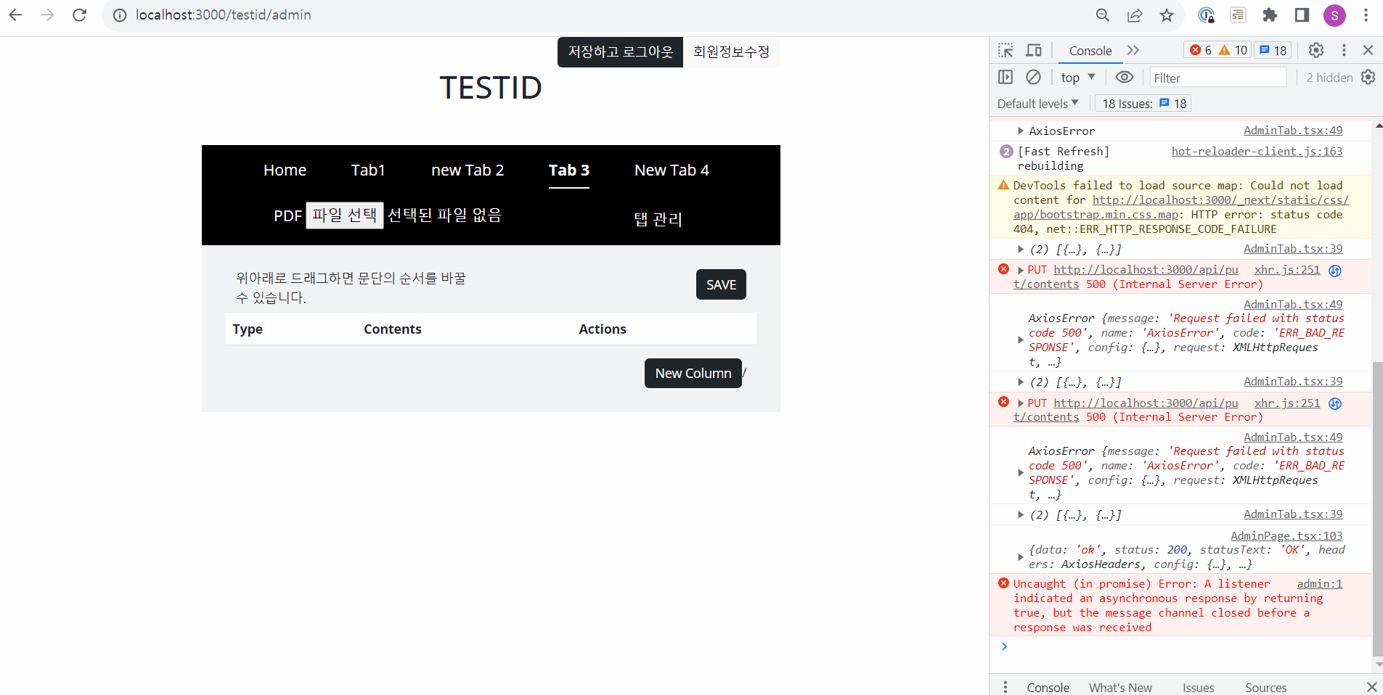Switch to the Issues drawer tab
This screenshot has height=695, width=1383.
pyautogui.click(x=1198, y=687)
